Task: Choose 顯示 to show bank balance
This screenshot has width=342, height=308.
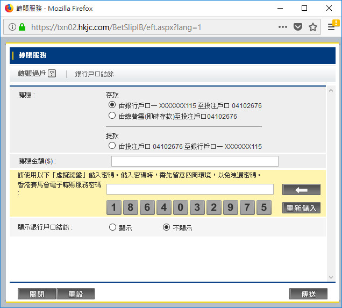Action: pos(112,227)
